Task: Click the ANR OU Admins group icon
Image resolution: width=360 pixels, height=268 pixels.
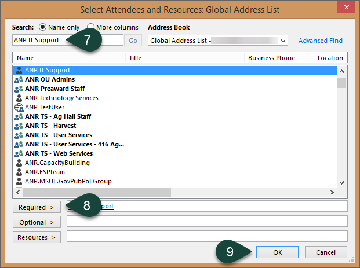Action: coord(19,79)
